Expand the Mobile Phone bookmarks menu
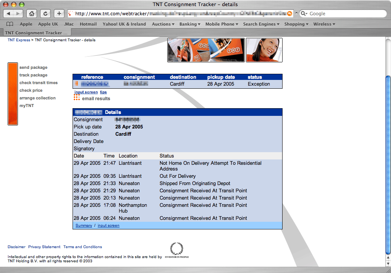Screen dimensions: 391x273 point(222,24)
